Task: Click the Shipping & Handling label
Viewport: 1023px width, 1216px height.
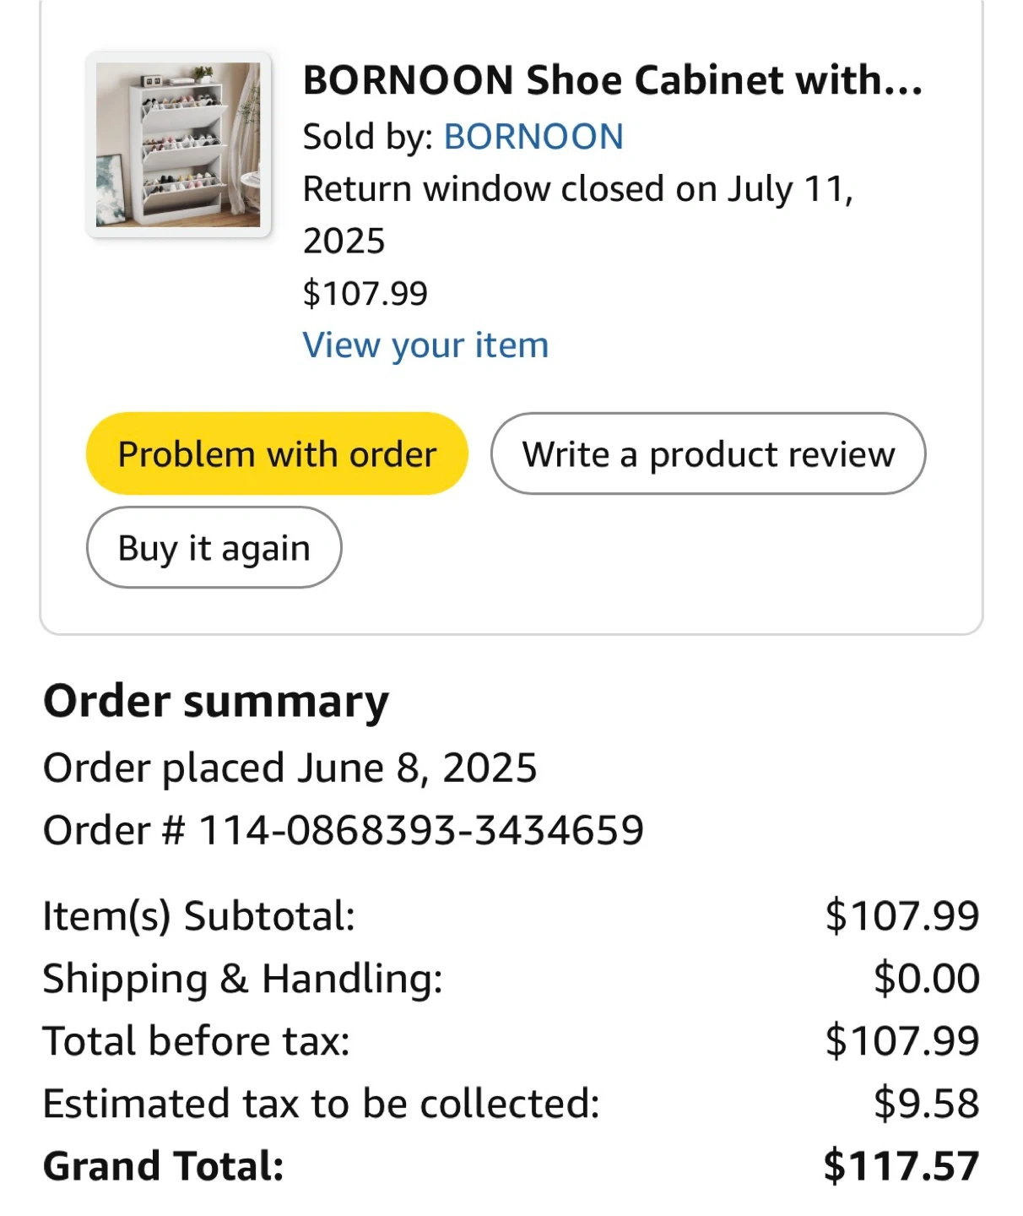Action: 242,979
